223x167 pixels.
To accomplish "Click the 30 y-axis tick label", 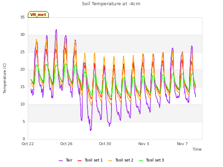I will [22, 35].
